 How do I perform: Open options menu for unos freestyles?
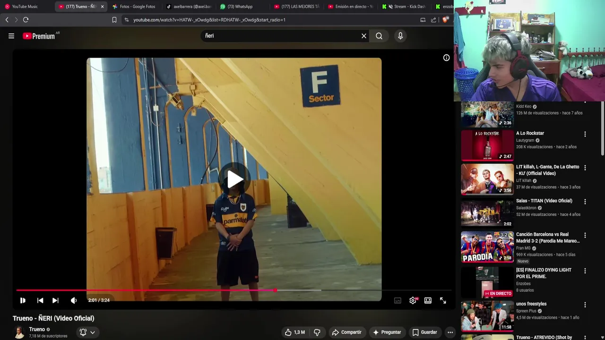point(585,305)
